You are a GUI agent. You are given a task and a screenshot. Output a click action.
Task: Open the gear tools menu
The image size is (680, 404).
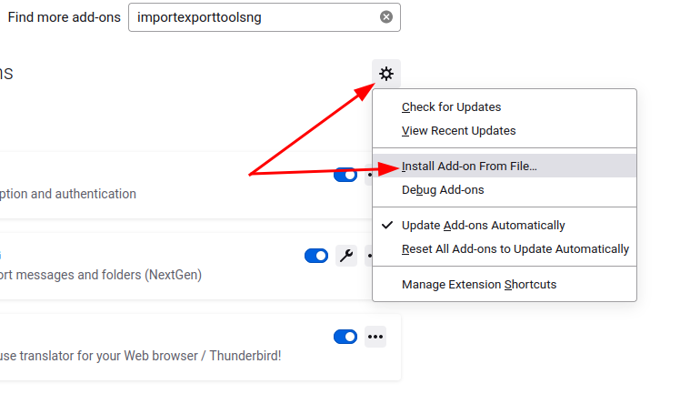coord(386,74)
